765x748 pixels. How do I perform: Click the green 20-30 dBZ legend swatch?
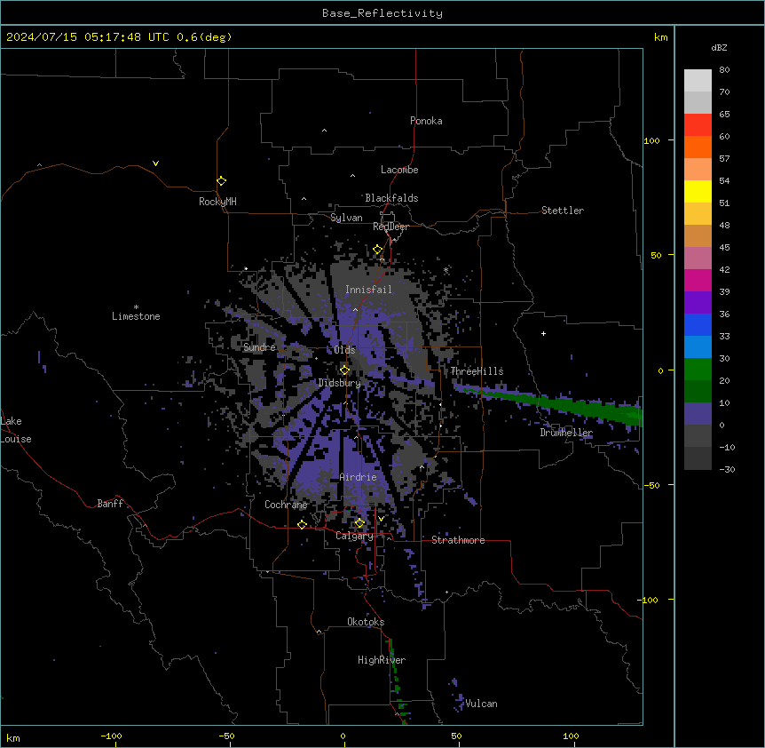point(698,370)
